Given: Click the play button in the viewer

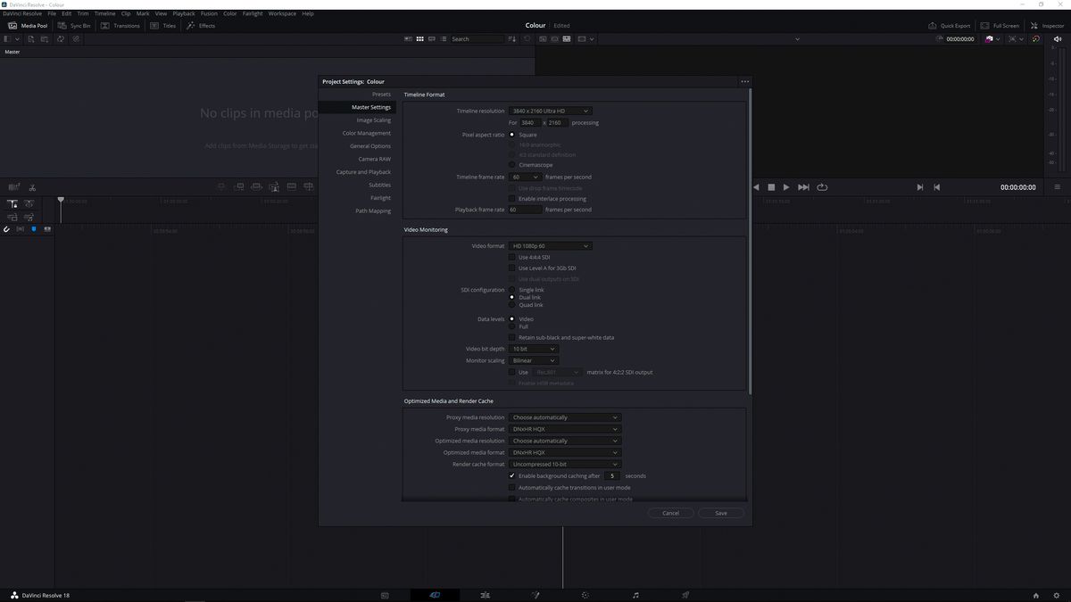Looking at the screenshot, I should pyautogui.click(x=786, y=187).
